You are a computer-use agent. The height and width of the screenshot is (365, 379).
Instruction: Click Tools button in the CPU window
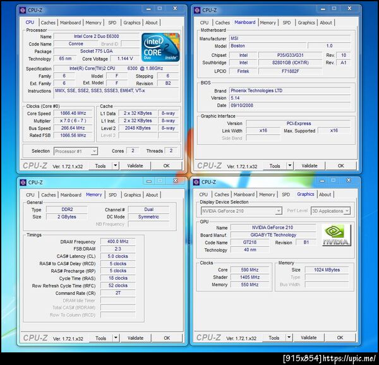pyautogui.click(x=100, y=166)
